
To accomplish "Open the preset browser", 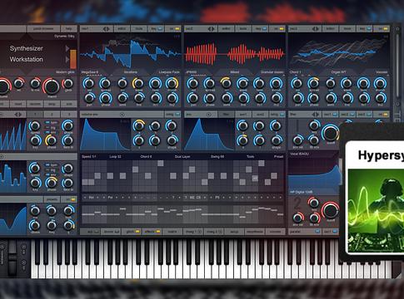I will [43, 29].
